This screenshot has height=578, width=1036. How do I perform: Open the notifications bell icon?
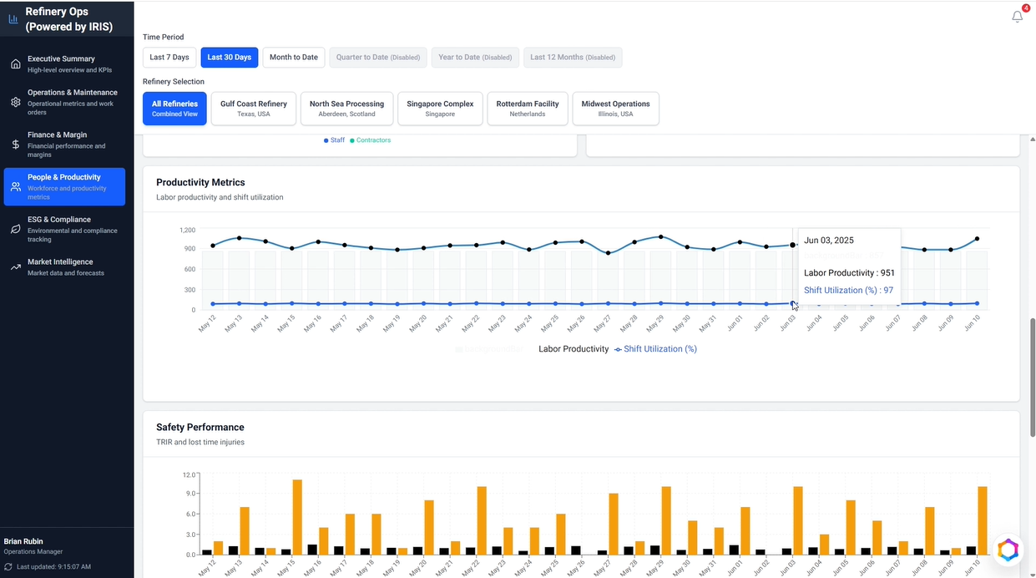[x=1017, y=17]
